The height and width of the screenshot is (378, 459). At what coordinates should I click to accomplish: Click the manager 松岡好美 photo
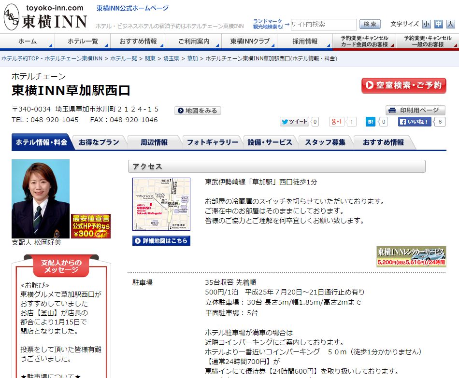pyautogui.click(x=41, y=198)
